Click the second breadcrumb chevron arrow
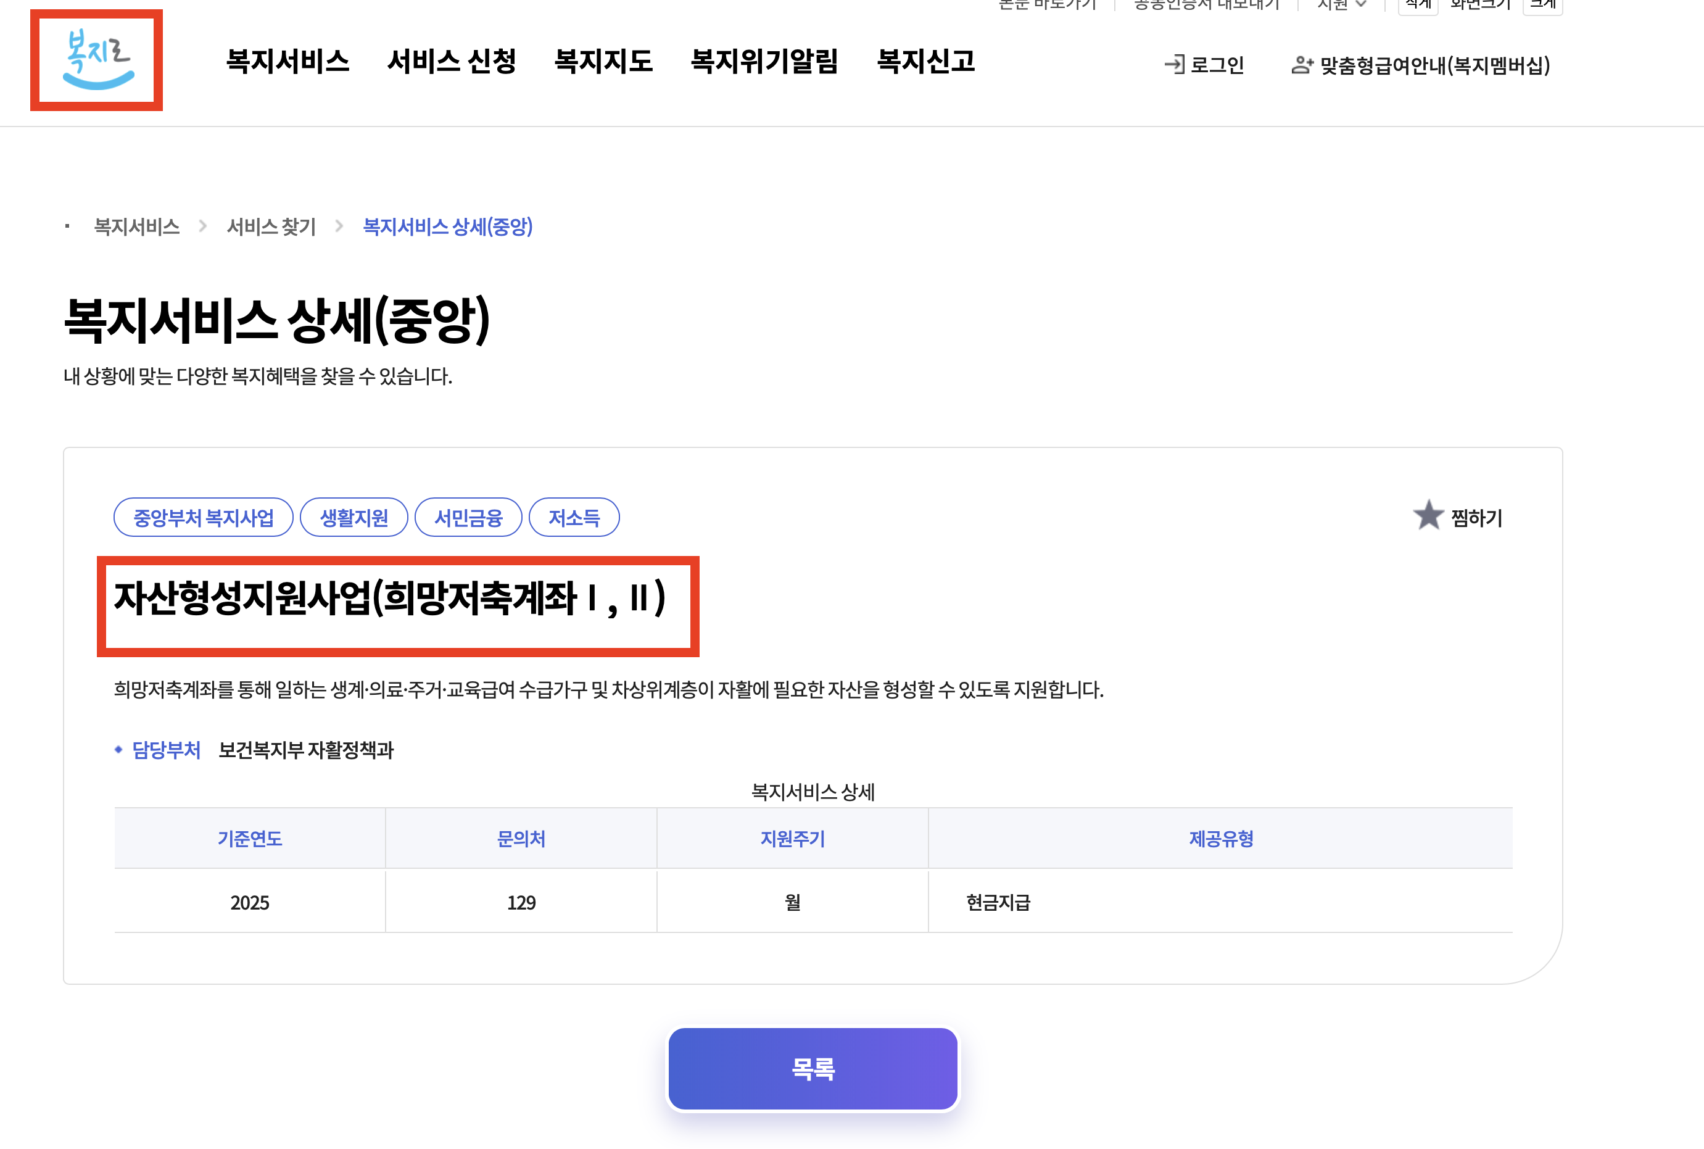1704x1149 pixels. click(339, 226)
